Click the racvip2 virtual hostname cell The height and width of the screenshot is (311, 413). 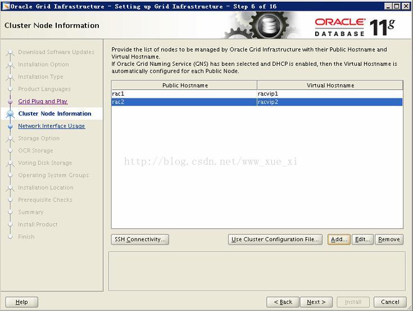pos(330,102)
